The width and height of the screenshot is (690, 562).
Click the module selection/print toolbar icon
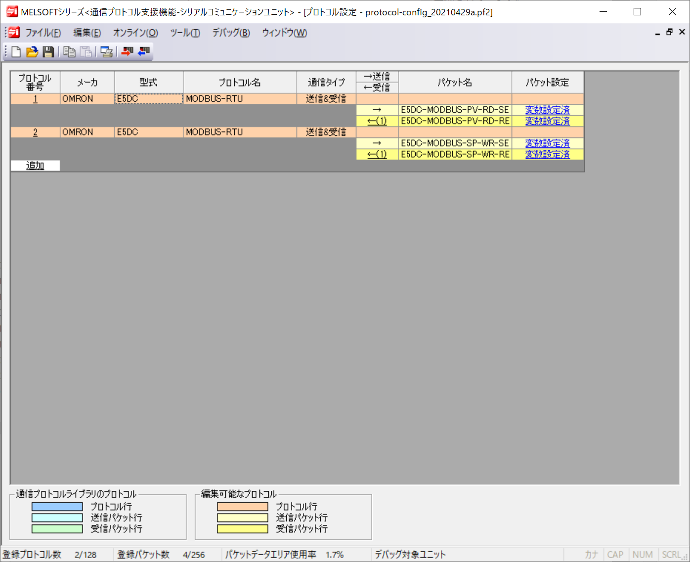(x=106, y=52)
